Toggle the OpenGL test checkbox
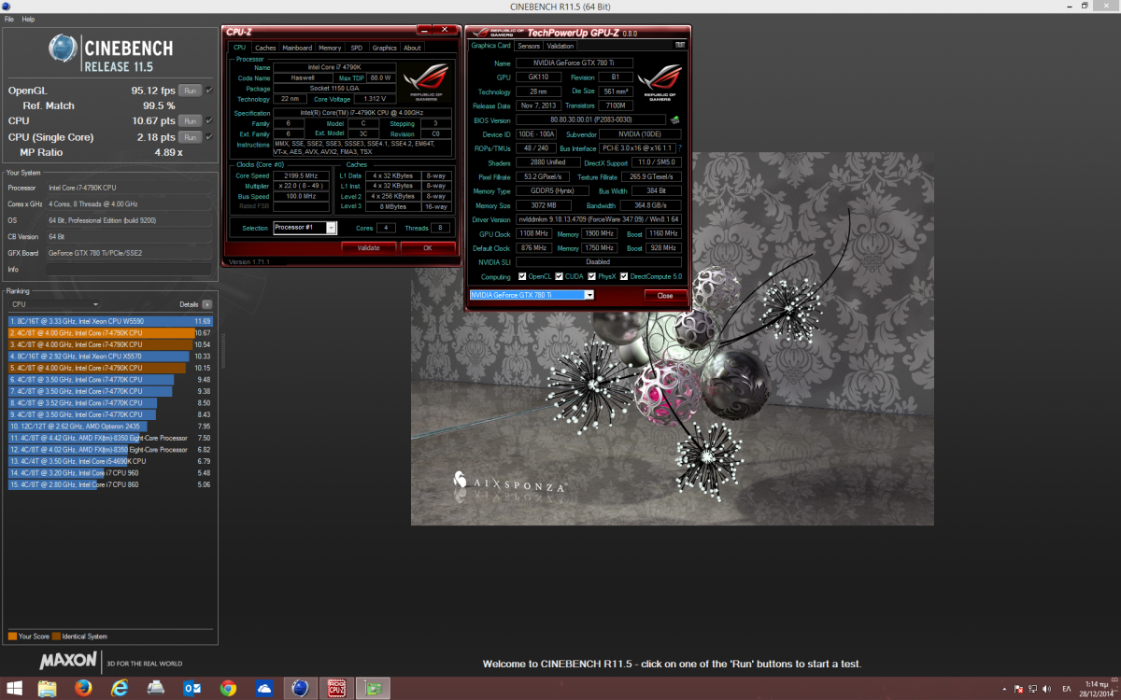 [x=209, y=91]
